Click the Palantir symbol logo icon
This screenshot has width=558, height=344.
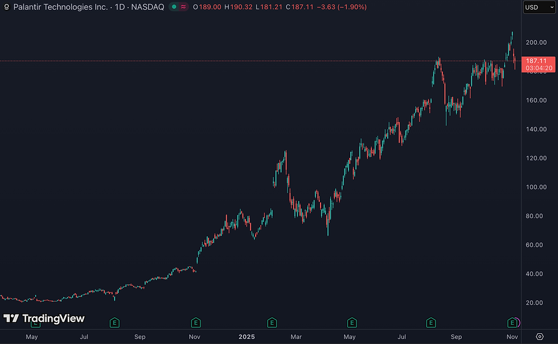pyautogui.click(x=6, y=7)
